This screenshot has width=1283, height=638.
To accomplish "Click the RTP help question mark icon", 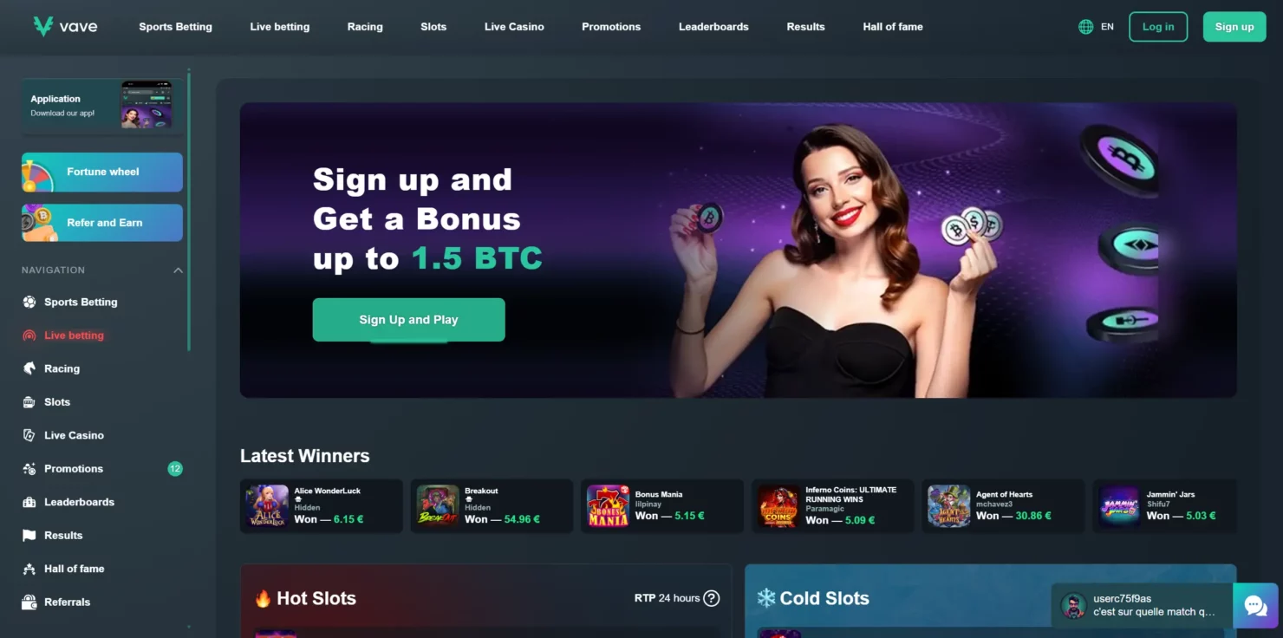I will (x=711, y=598).
